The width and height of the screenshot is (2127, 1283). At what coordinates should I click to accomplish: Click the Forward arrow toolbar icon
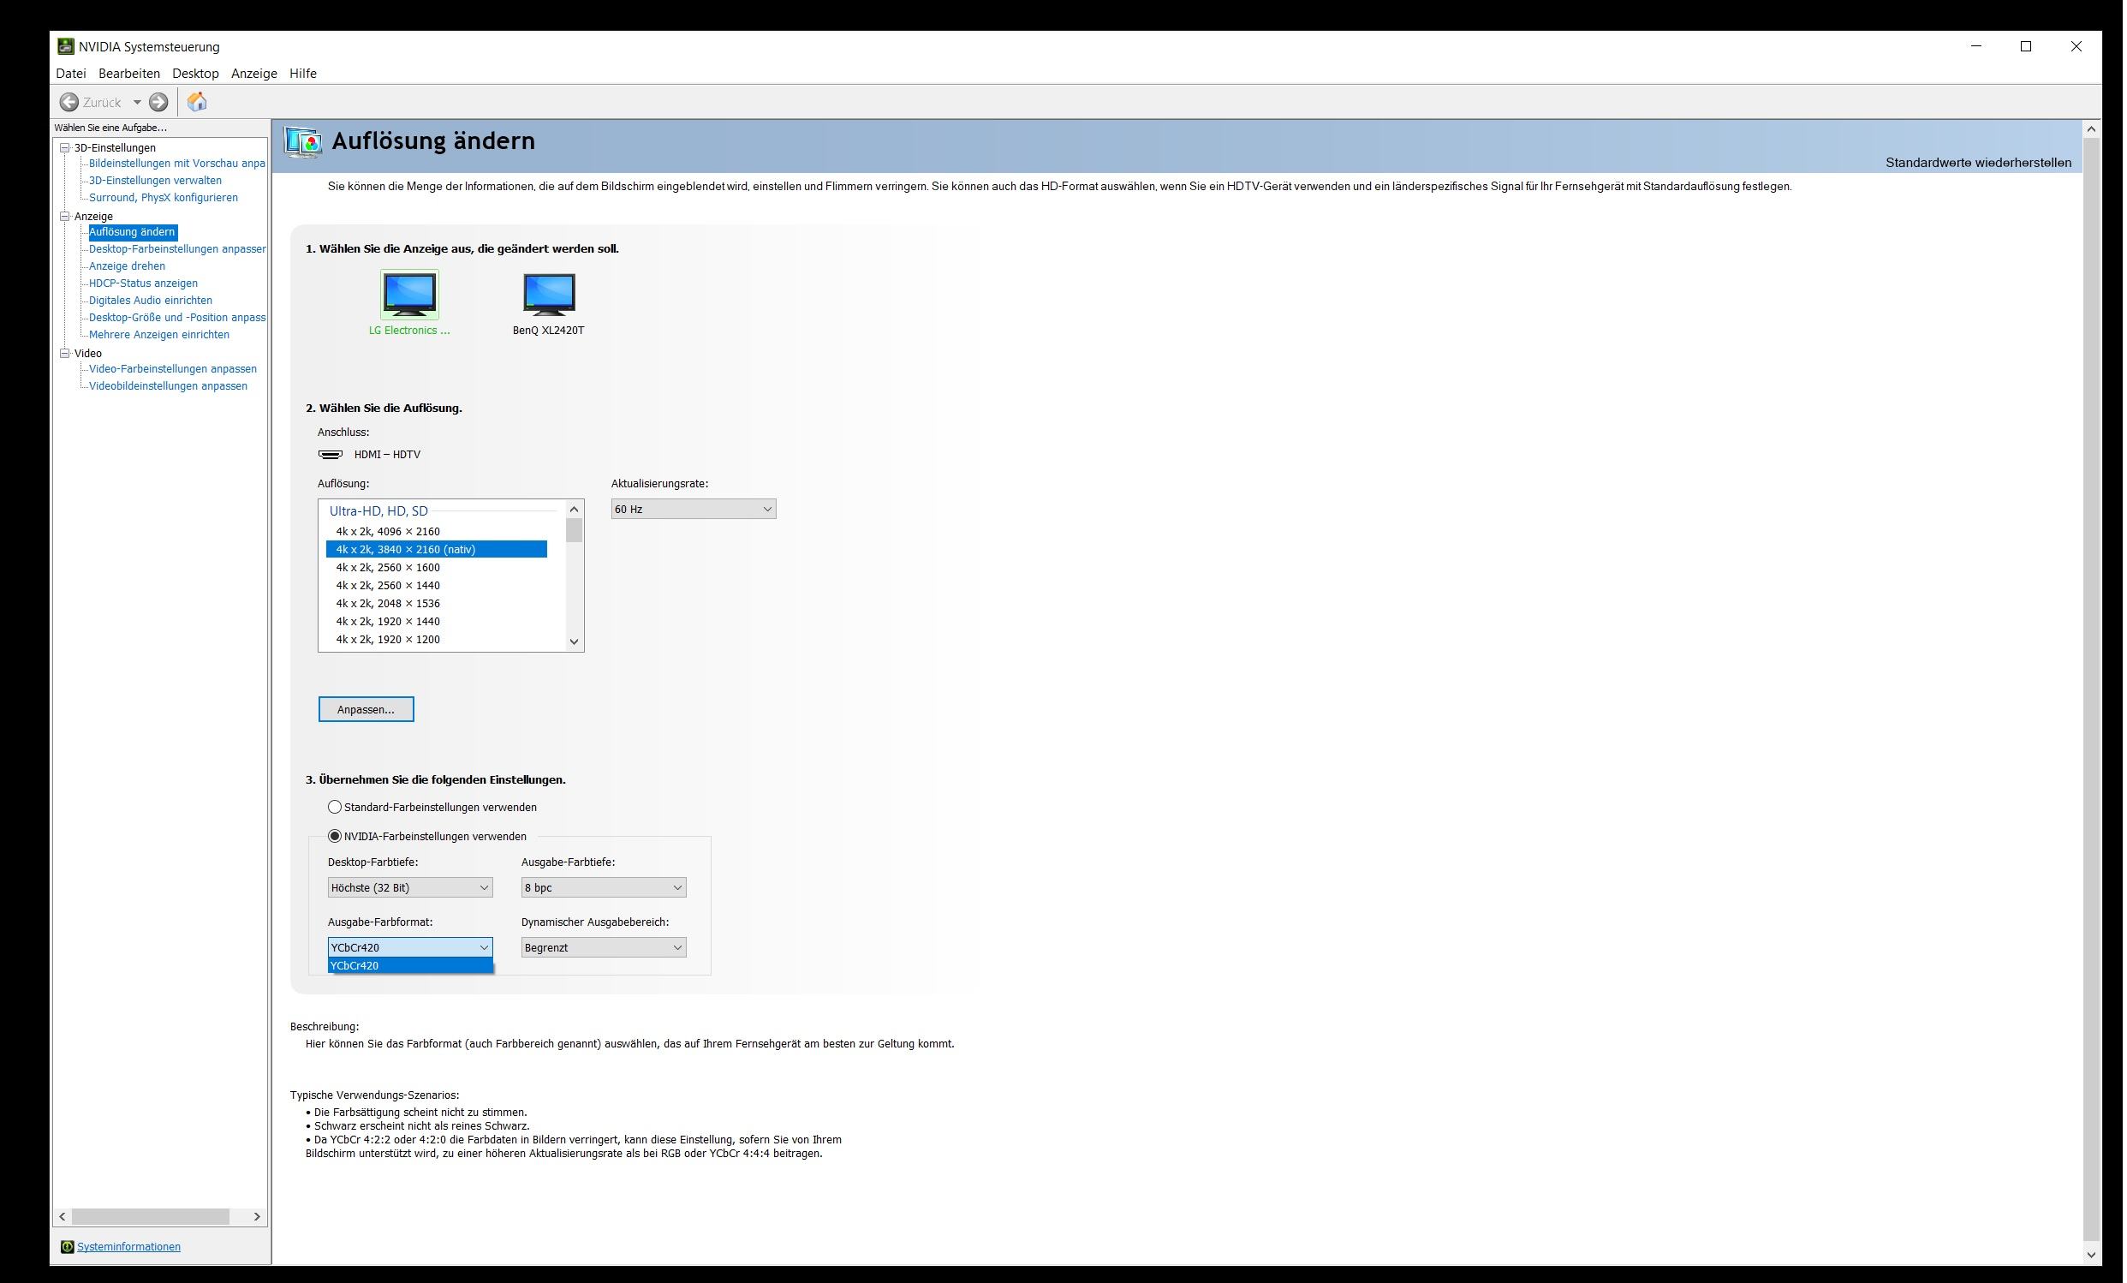(158, 102)
